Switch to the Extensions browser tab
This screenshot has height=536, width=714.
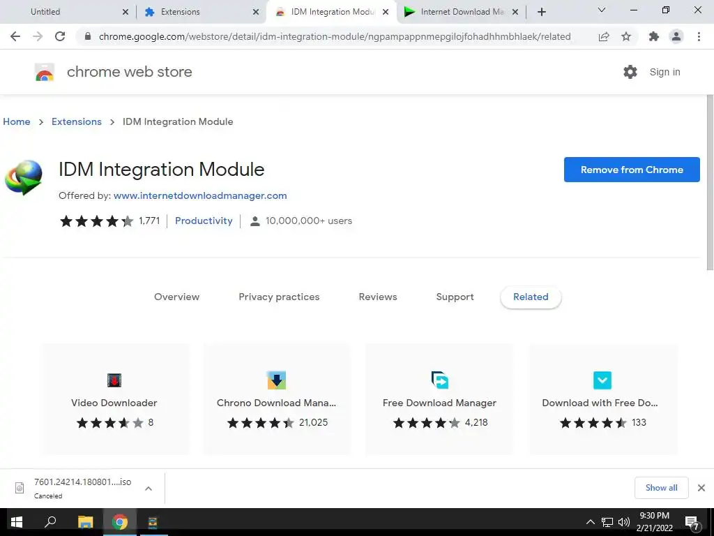point(181,12)
